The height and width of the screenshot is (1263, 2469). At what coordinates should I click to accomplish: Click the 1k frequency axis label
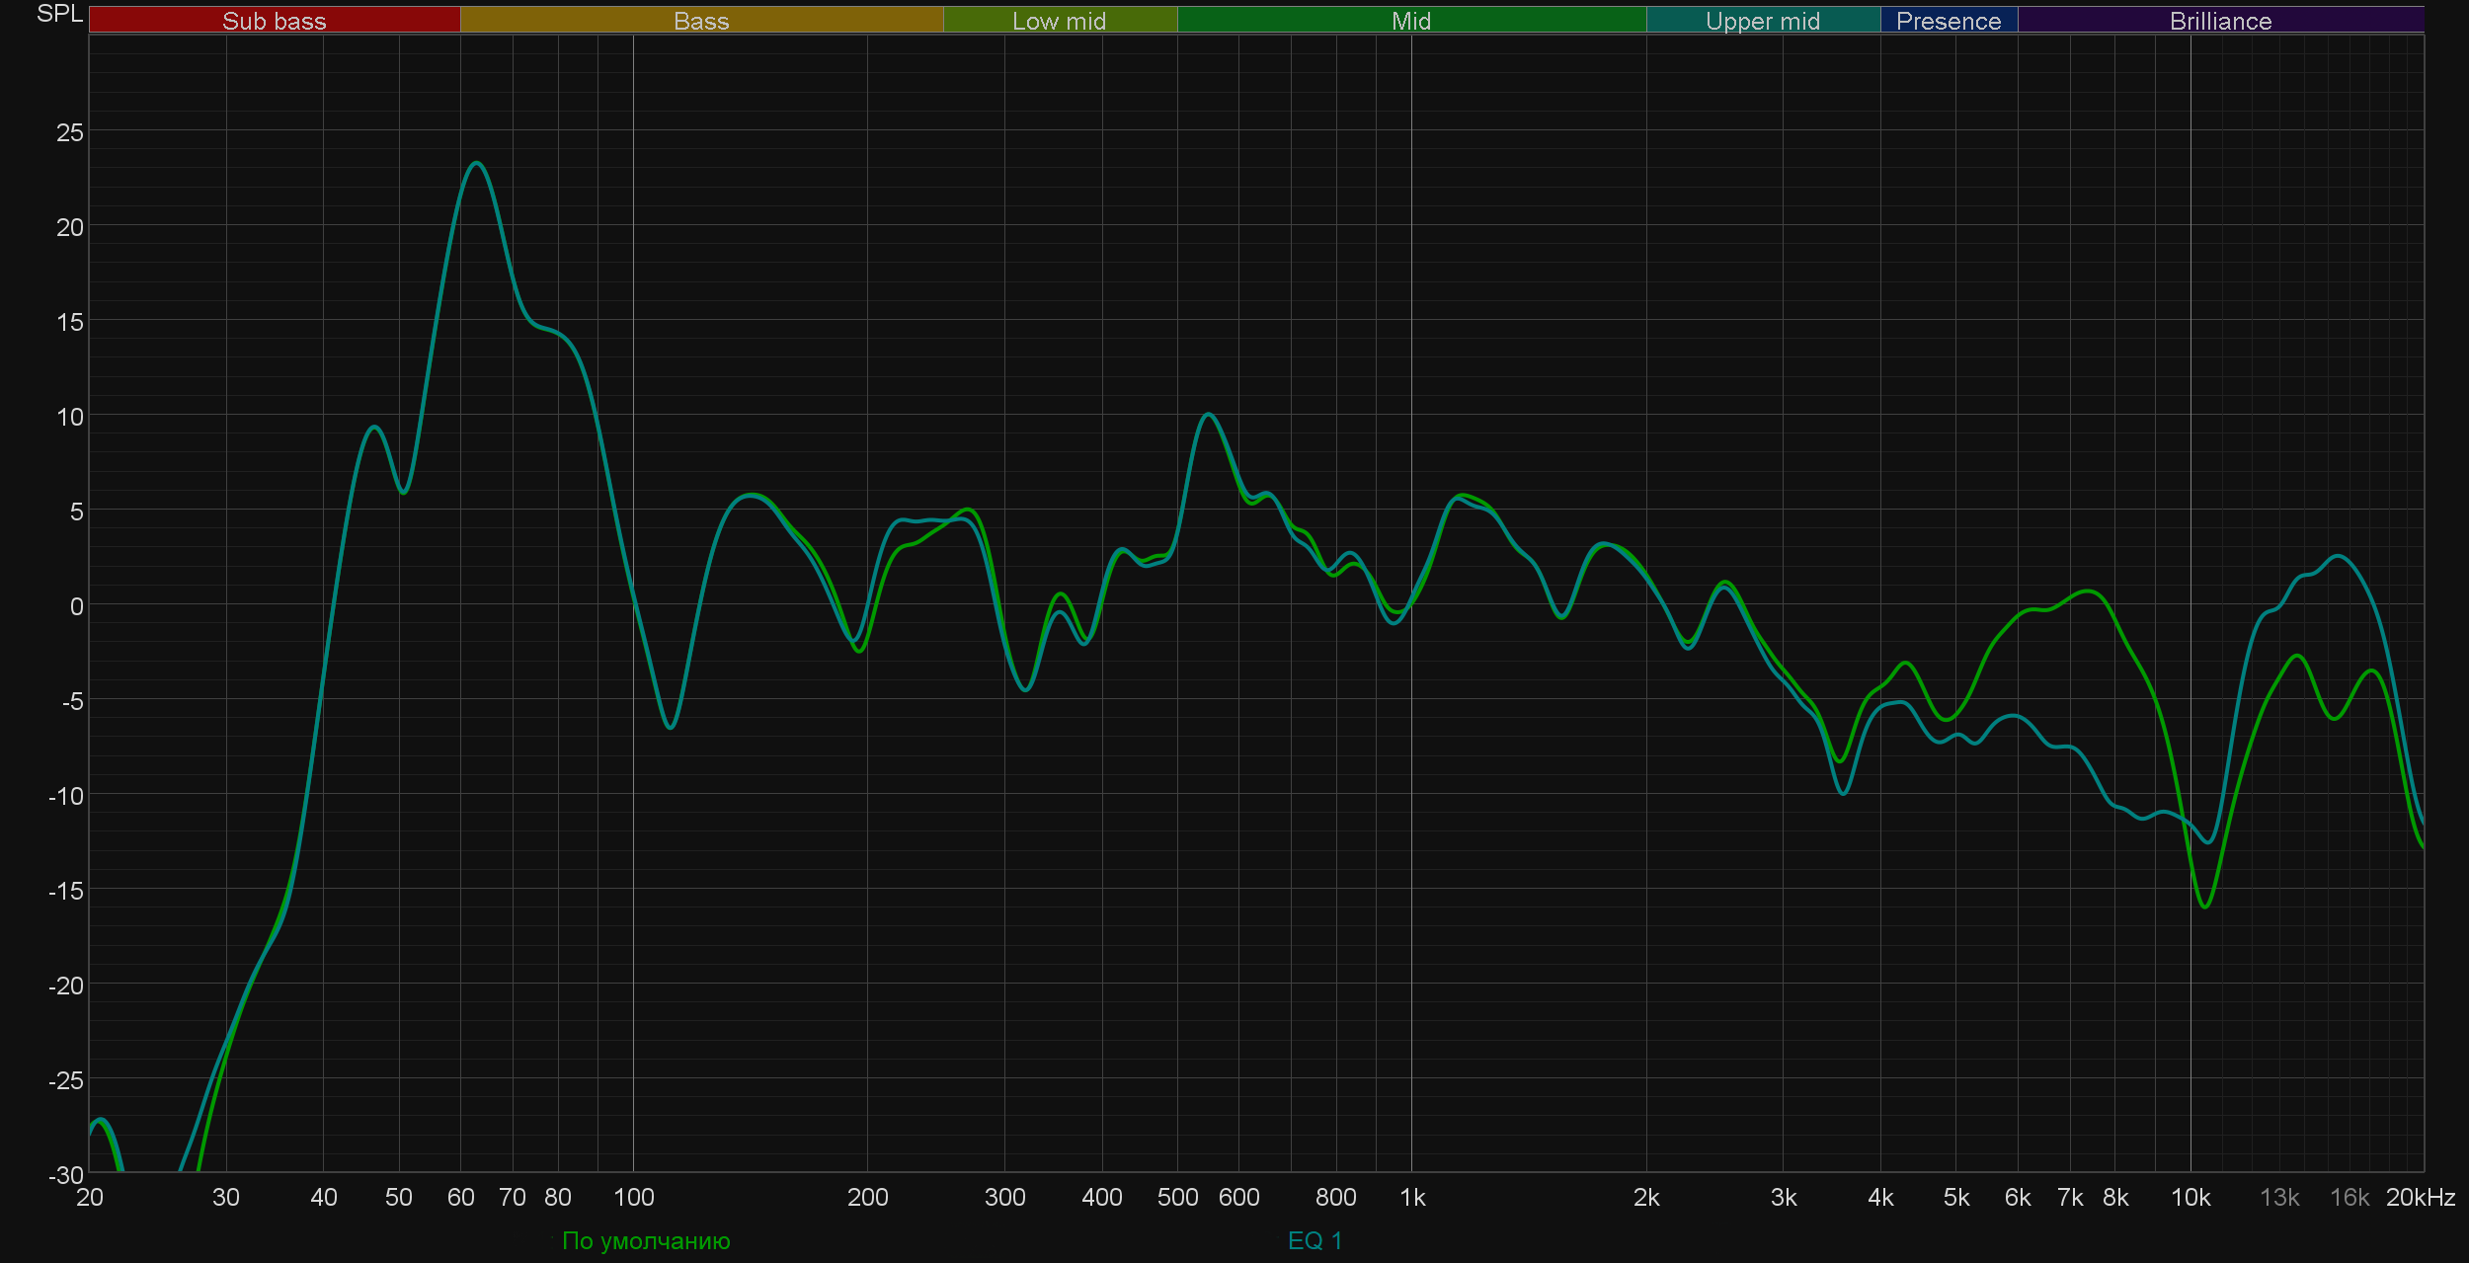[1412, 1198]
